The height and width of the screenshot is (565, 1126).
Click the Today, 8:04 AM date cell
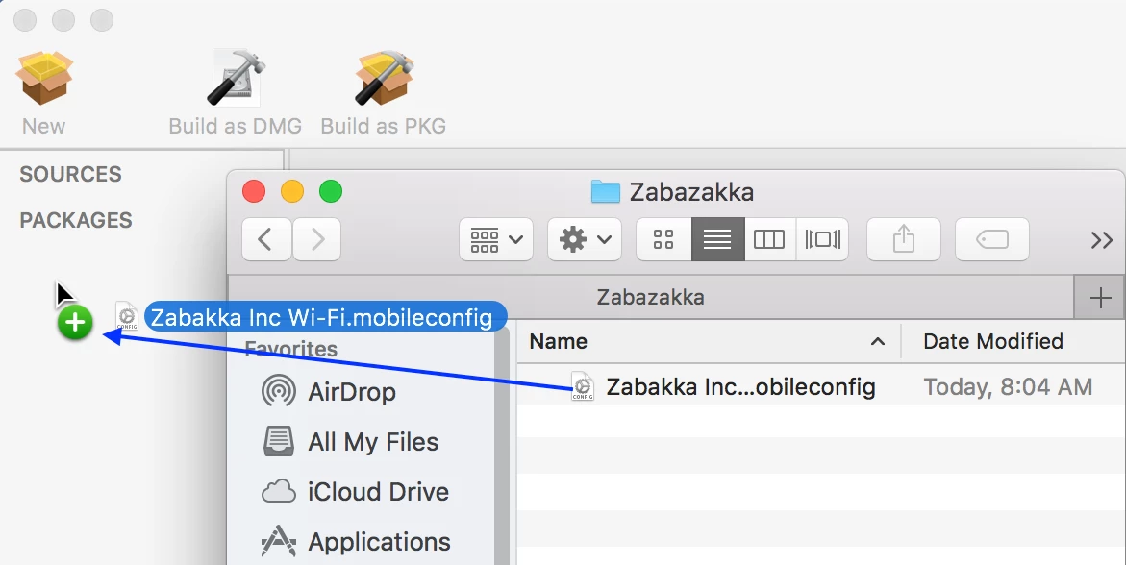click(1008, 387)
